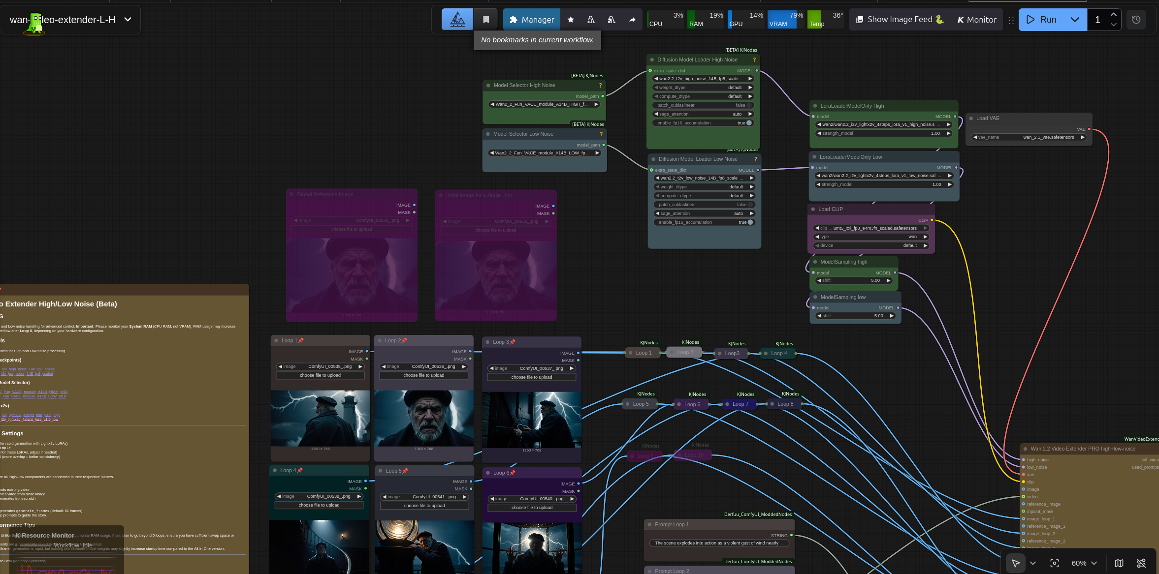Expand the workflow name dropdown chevron
1159x574 pixels.
128,20
